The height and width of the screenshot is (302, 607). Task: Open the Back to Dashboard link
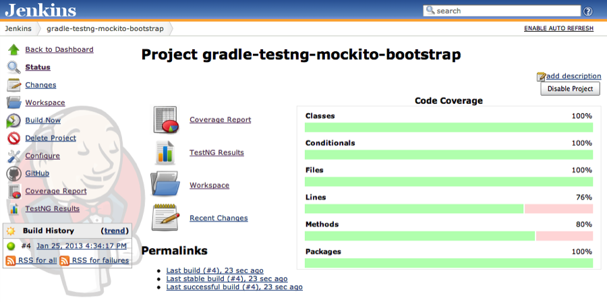[59, 49]
